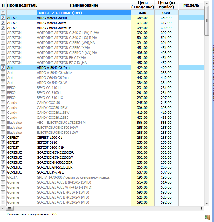Select the HOTPOINT ARISTON CISFBG IX/HA row
214x222 pixels.
point(102,48)
